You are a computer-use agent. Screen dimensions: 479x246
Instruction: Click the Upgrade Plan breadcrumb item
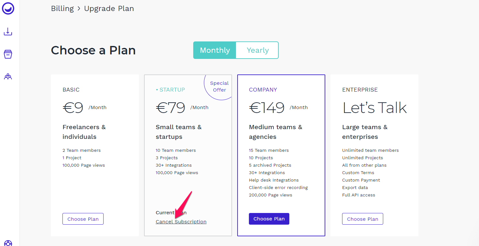point(109,8)
